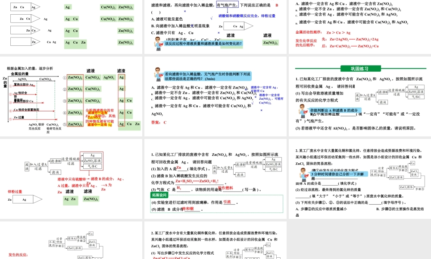Select the blue speech bubble about 溶液质量和滤渣质量变化

pos(205,44)
